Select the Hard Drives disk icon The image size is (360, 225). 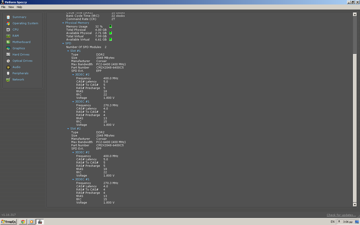(8, 54)
